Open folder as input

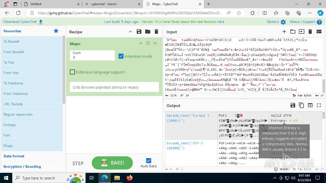[293, 32]
